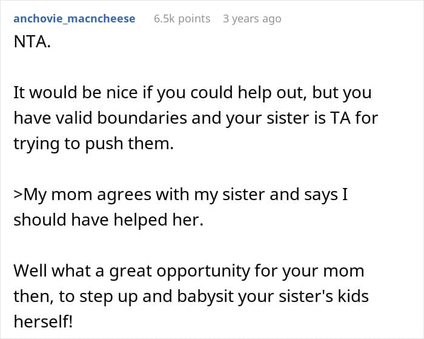Screen dimensions: 424x339
Task: Click the quoted line starting '>My mom agrees'
Action: click(181, 195)
